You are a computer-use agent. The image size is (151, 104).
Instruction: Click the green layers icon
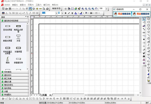point(76,9)
